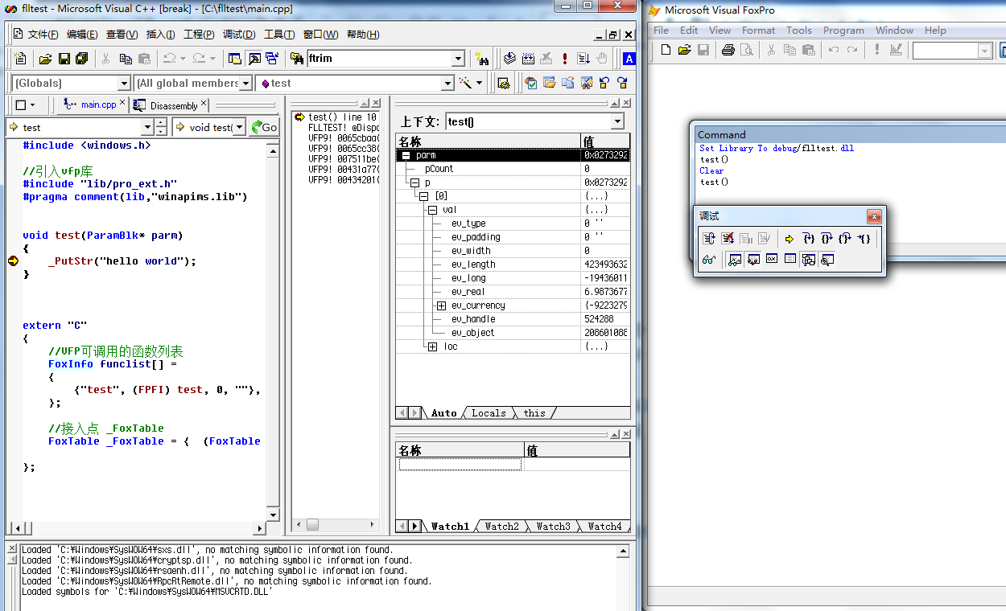This screenshot has width=1006, height=611.
Task: Toggle the Watch window button in debug toolbar
Action: 734,259
